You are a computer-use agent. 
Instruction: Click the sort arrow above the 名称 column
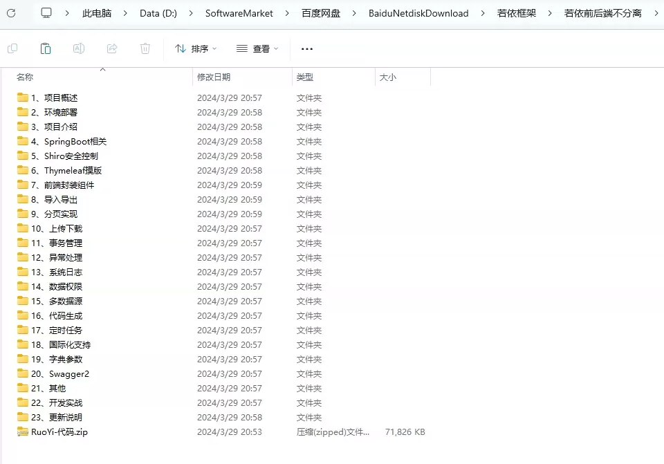pyautogui.click(x=102, y=69)
